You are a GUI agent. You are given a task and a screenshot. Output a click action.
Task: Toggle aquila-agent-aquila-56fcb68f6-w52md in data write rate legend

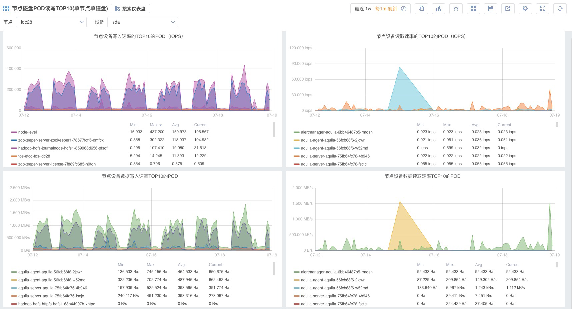pos(52,280)
